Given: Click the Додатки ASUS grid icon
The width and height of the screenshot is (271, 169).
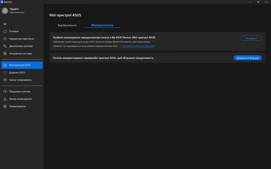Looking at the screenshot, I should tap(5, 72).
